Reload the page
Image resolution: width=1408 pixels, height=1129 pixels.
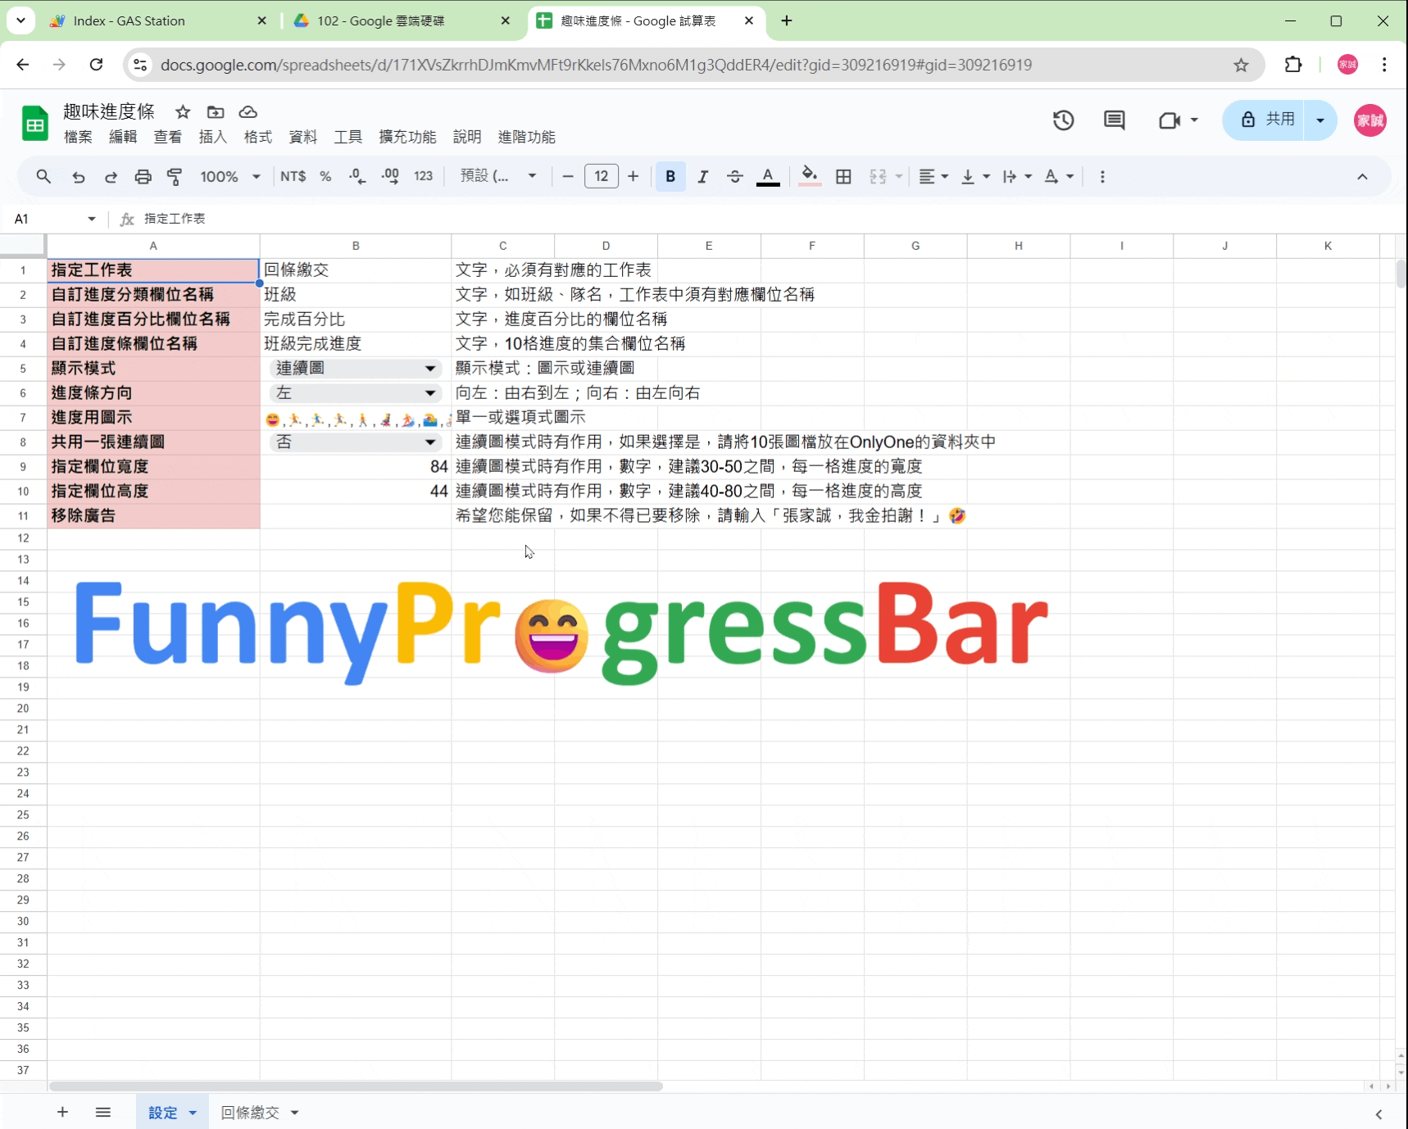(x=96, y=65)
